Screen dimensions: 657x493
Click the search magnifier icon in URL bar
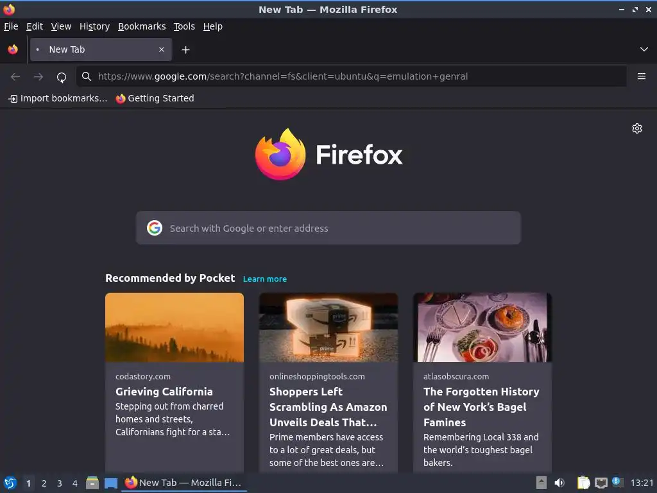[x=87, y=76]
